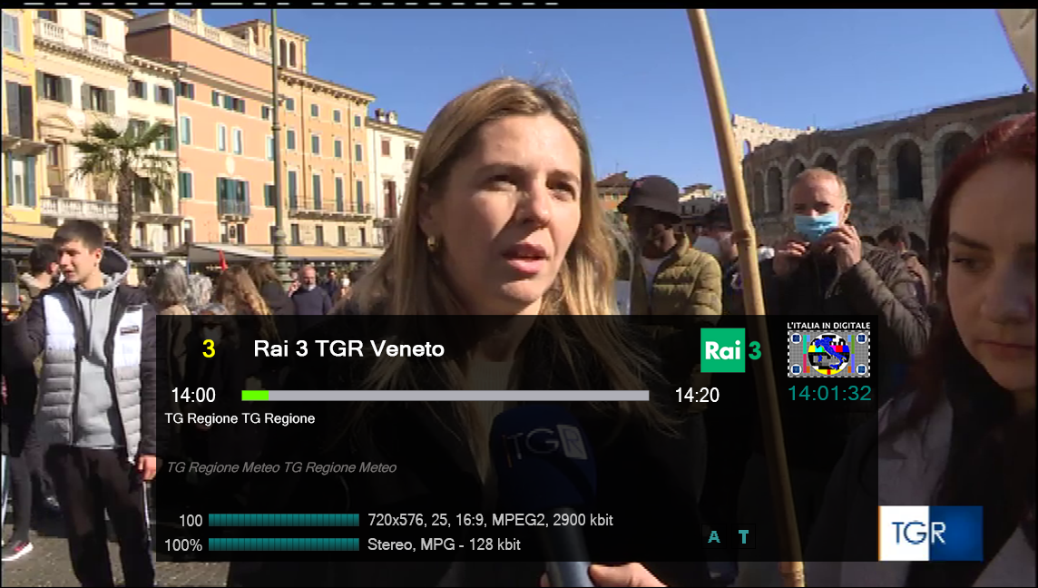Click the green elapsed portion of the progress bar
Screen dimensions: 1038x588
(255, 396)
